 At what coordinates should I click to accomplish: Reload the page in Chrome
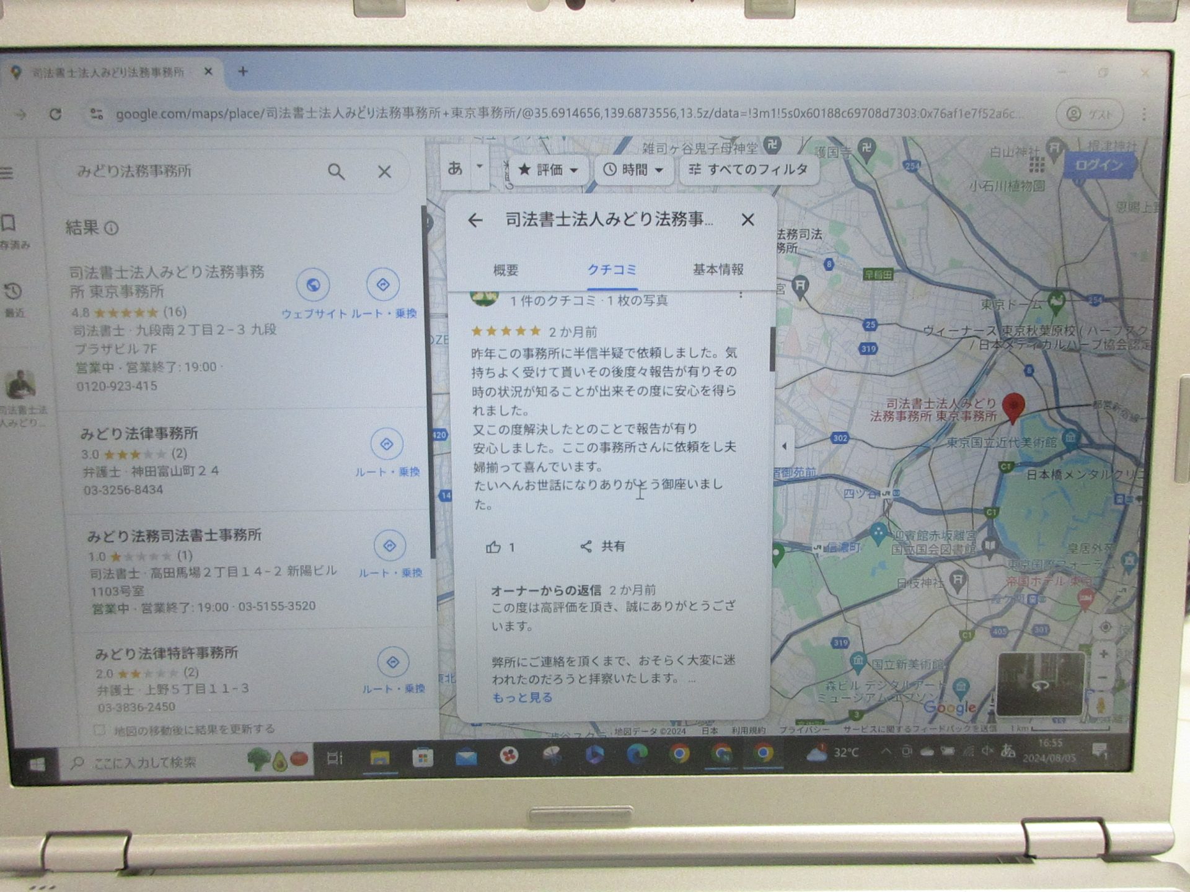pos(55,114)
